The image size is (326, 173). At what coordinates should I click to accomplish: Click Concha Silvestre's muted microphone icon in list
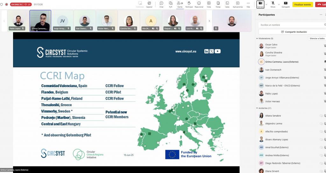coord(325,54)
